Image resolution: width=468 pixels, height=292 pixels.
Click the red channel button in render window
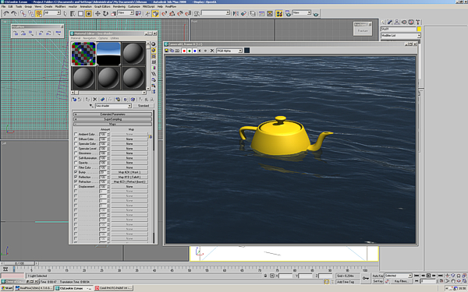[x=184, y=51]
